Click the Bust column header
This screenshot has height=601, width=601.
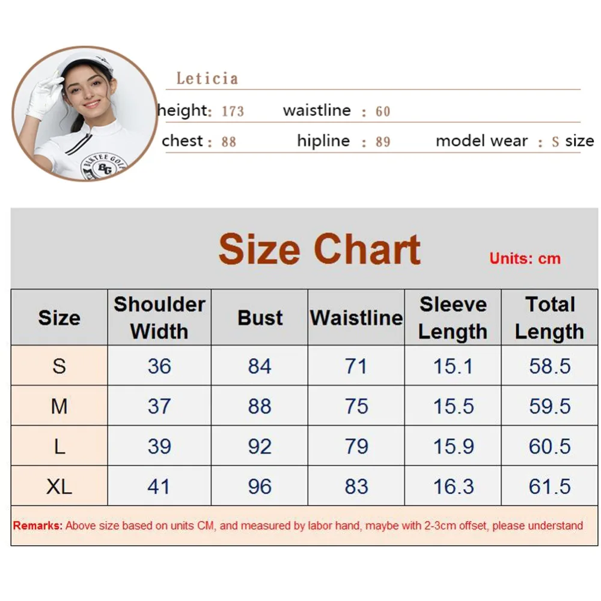(x=260, y=317)
